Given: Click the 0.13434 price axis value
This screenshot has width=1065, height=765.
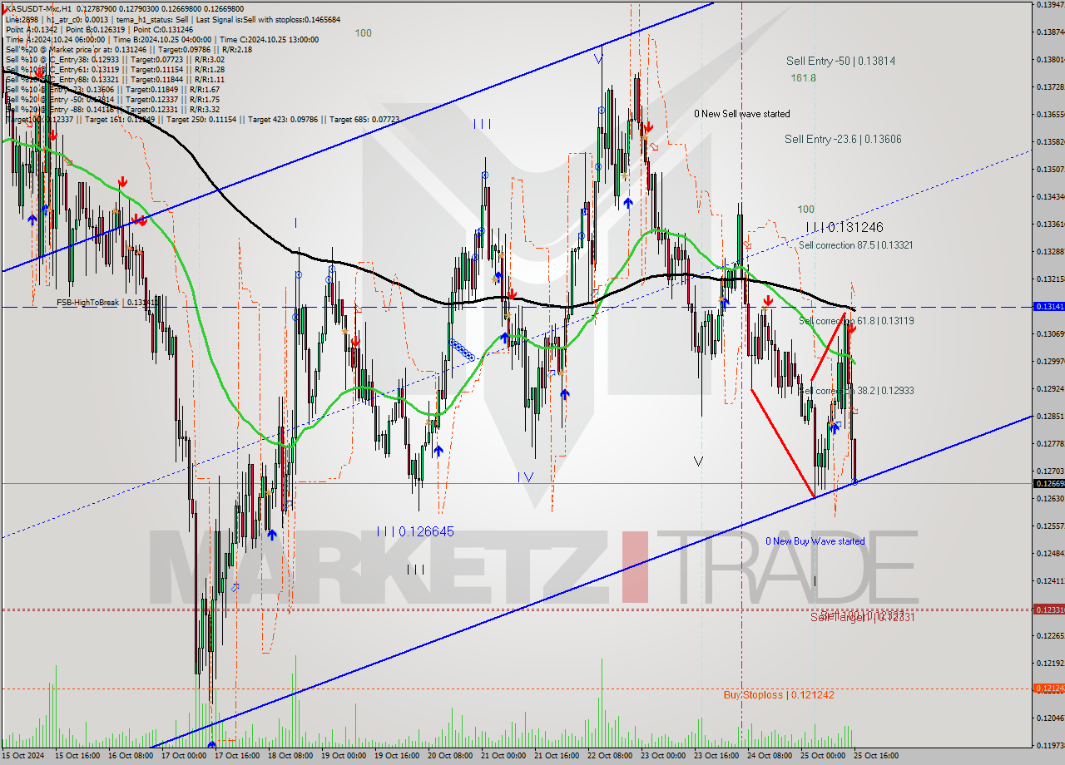Looking at the screenshot, I should (x=1051, y=197).
